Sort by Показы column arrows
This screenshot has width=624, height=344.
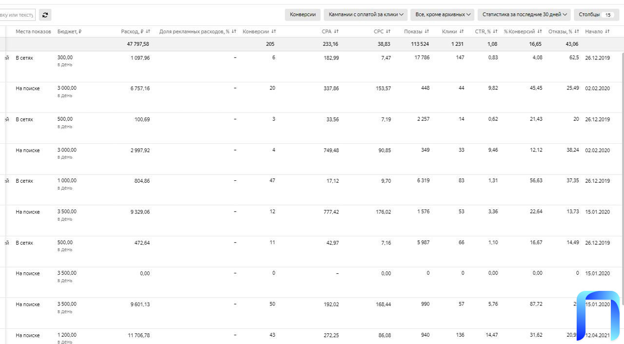click(427, 32)
